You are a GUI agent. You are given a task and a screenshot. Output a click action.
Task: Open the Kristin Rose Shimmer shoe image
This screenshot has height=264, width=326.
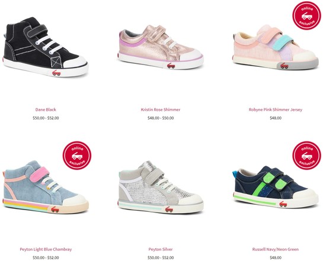click(161, 47)
